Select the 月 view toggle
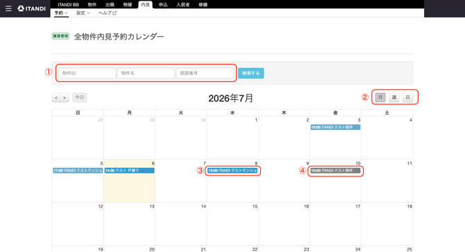The image size is (465, 252). pos(380,97)
